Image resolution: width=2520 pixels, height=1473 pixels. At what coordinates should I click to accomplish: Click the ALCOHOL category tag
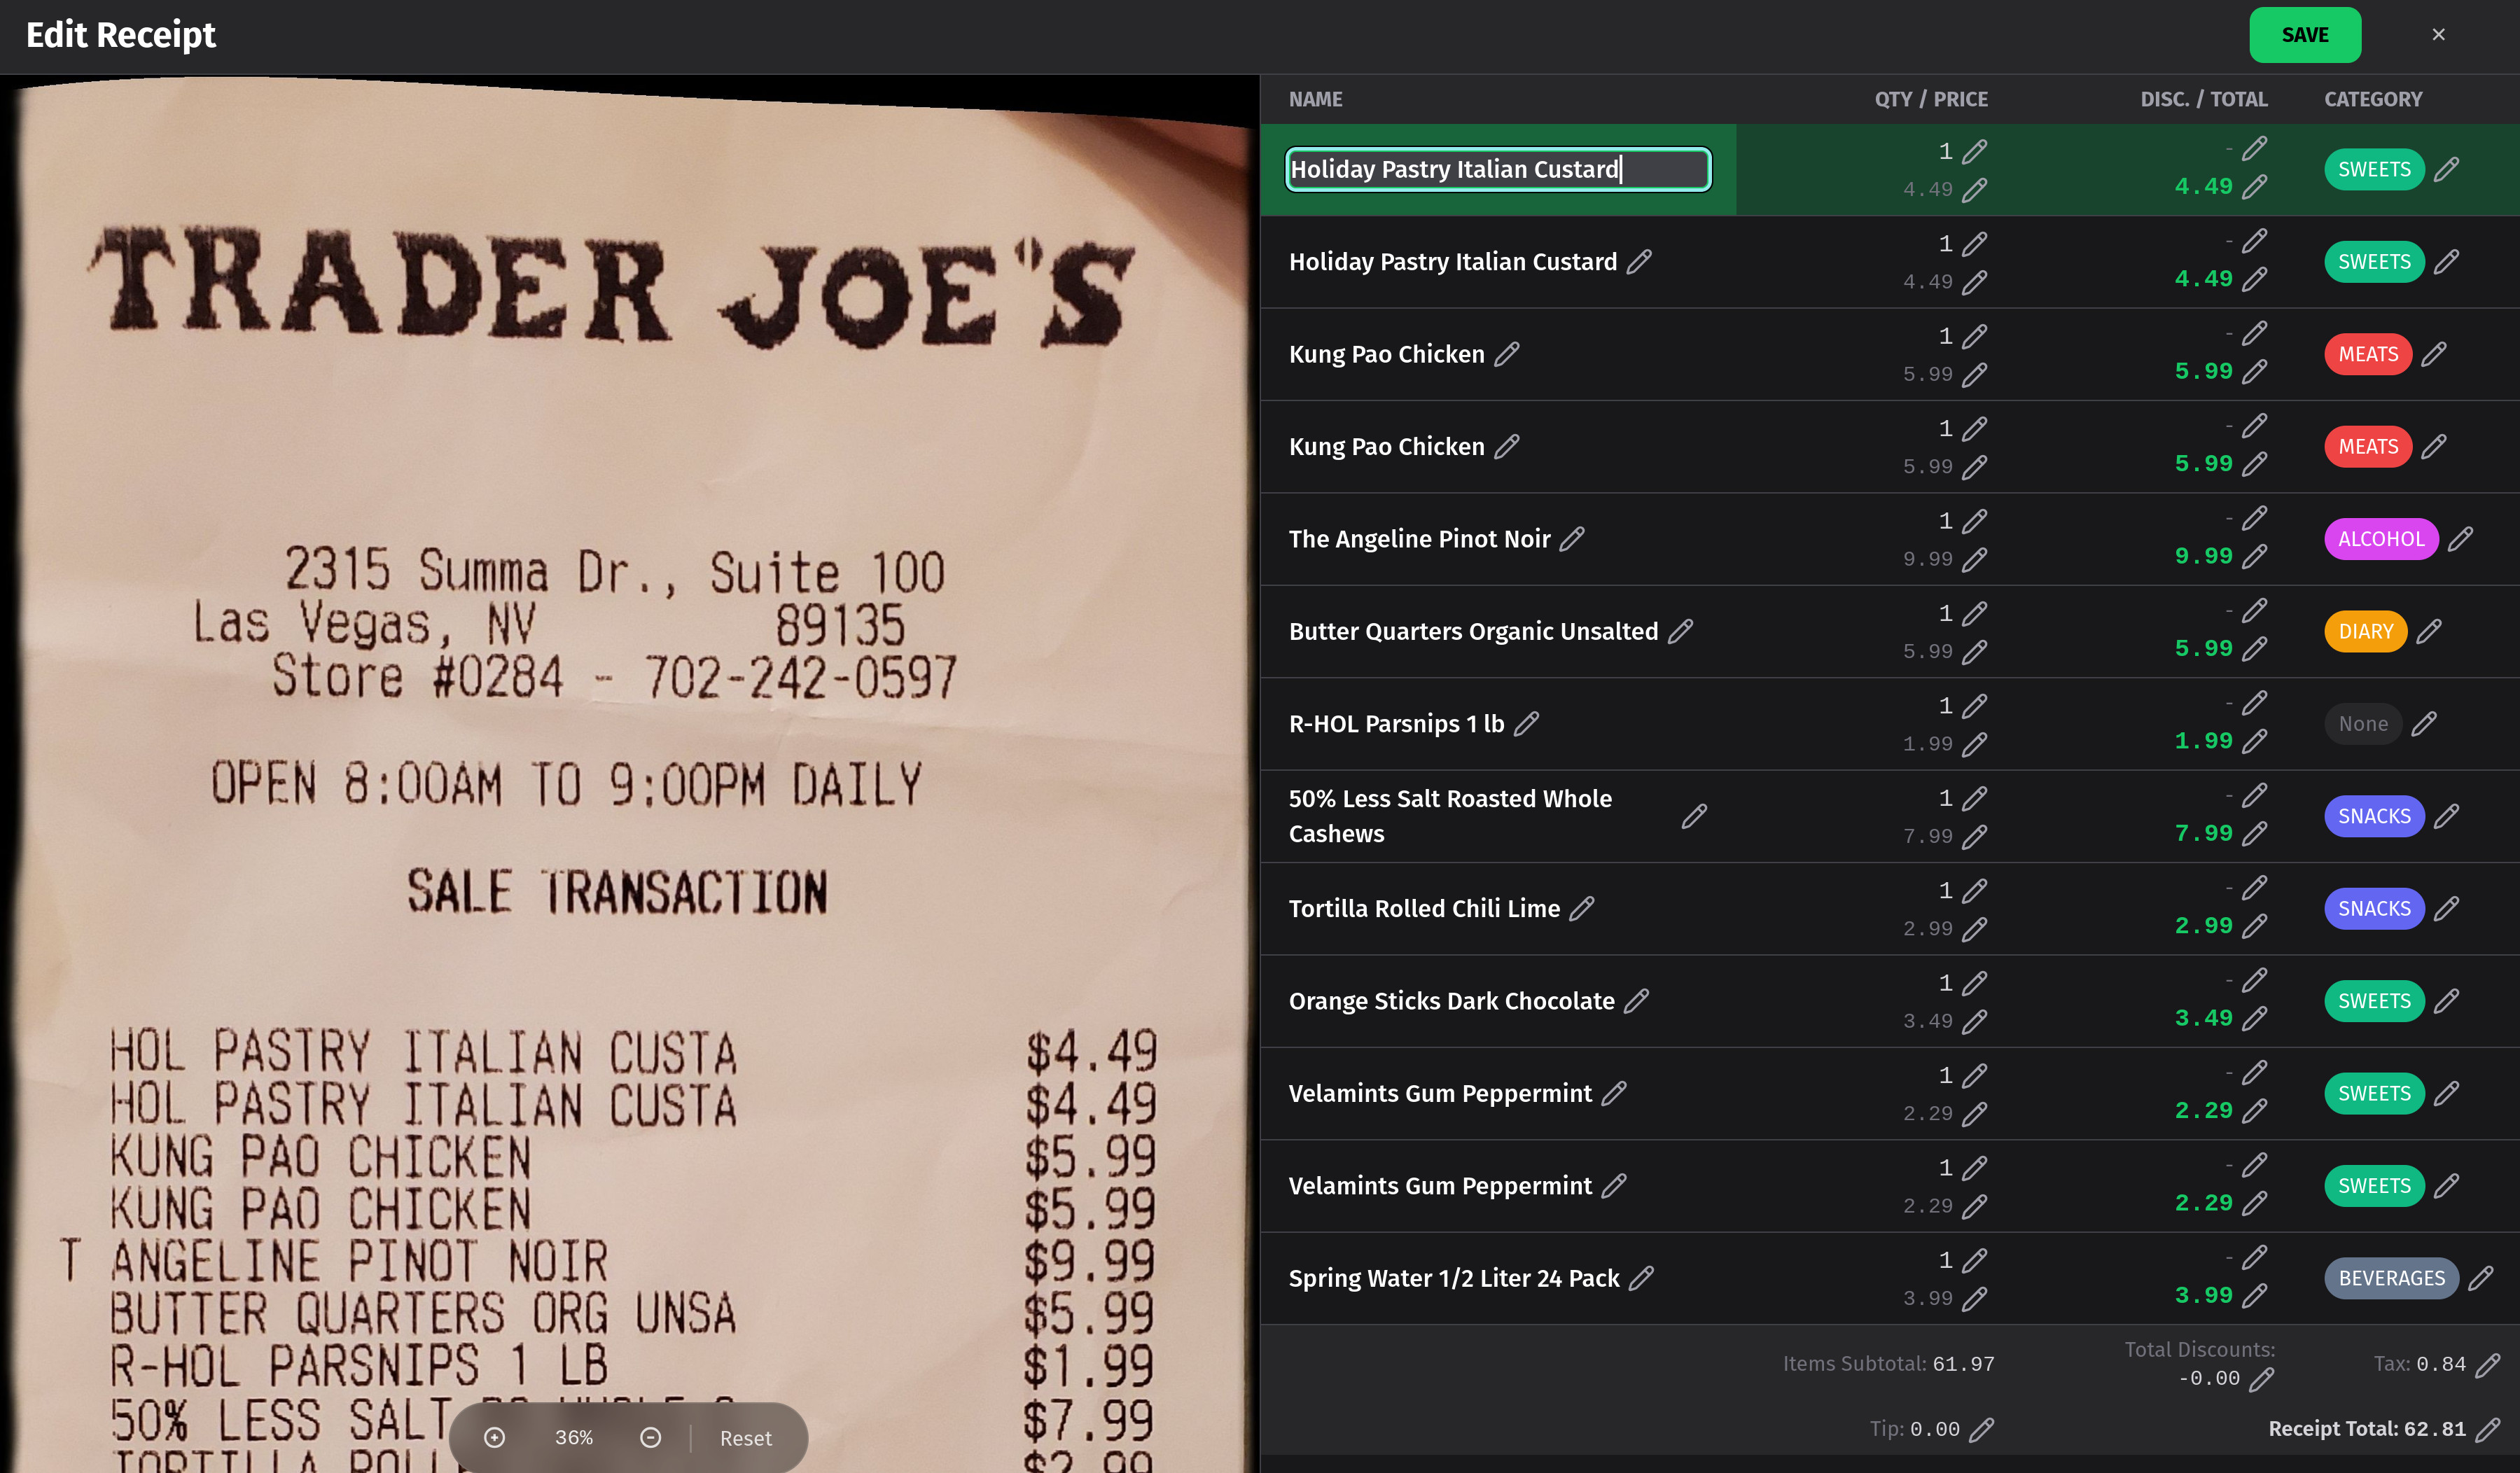(x=2381, y=539)
